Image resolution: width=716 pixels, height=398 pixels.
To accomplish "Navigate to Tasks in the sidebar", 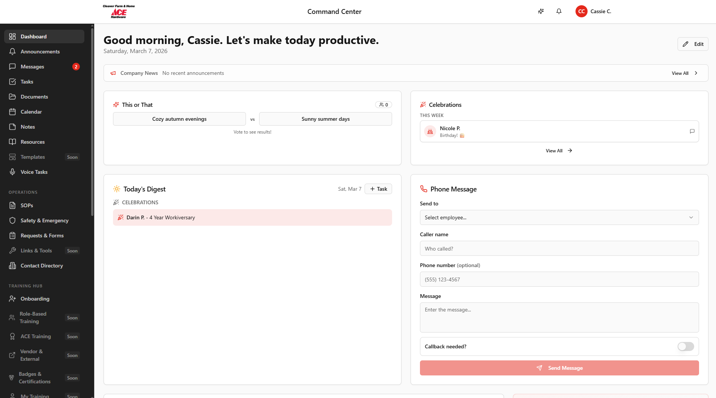I will click(x=44, y=82).
